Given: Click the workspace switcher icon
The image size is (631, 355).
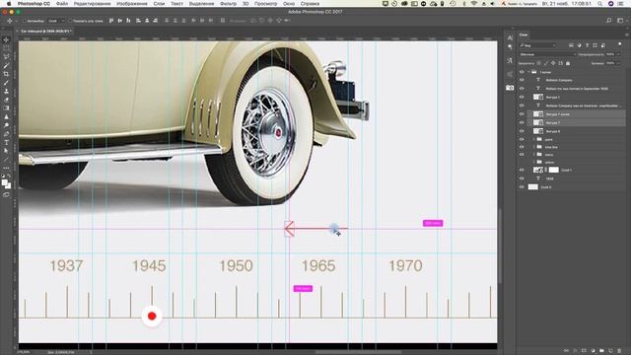Looking at the screenshot, I should pyautogui.click(x=620, y=21).
